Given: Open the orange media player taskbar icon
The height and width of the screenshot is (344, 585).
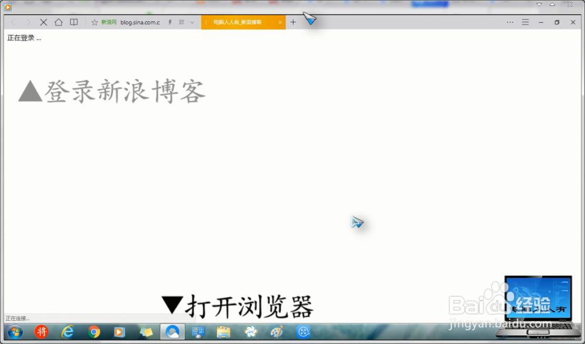Looking at the screenshot, I should point(119,332).
